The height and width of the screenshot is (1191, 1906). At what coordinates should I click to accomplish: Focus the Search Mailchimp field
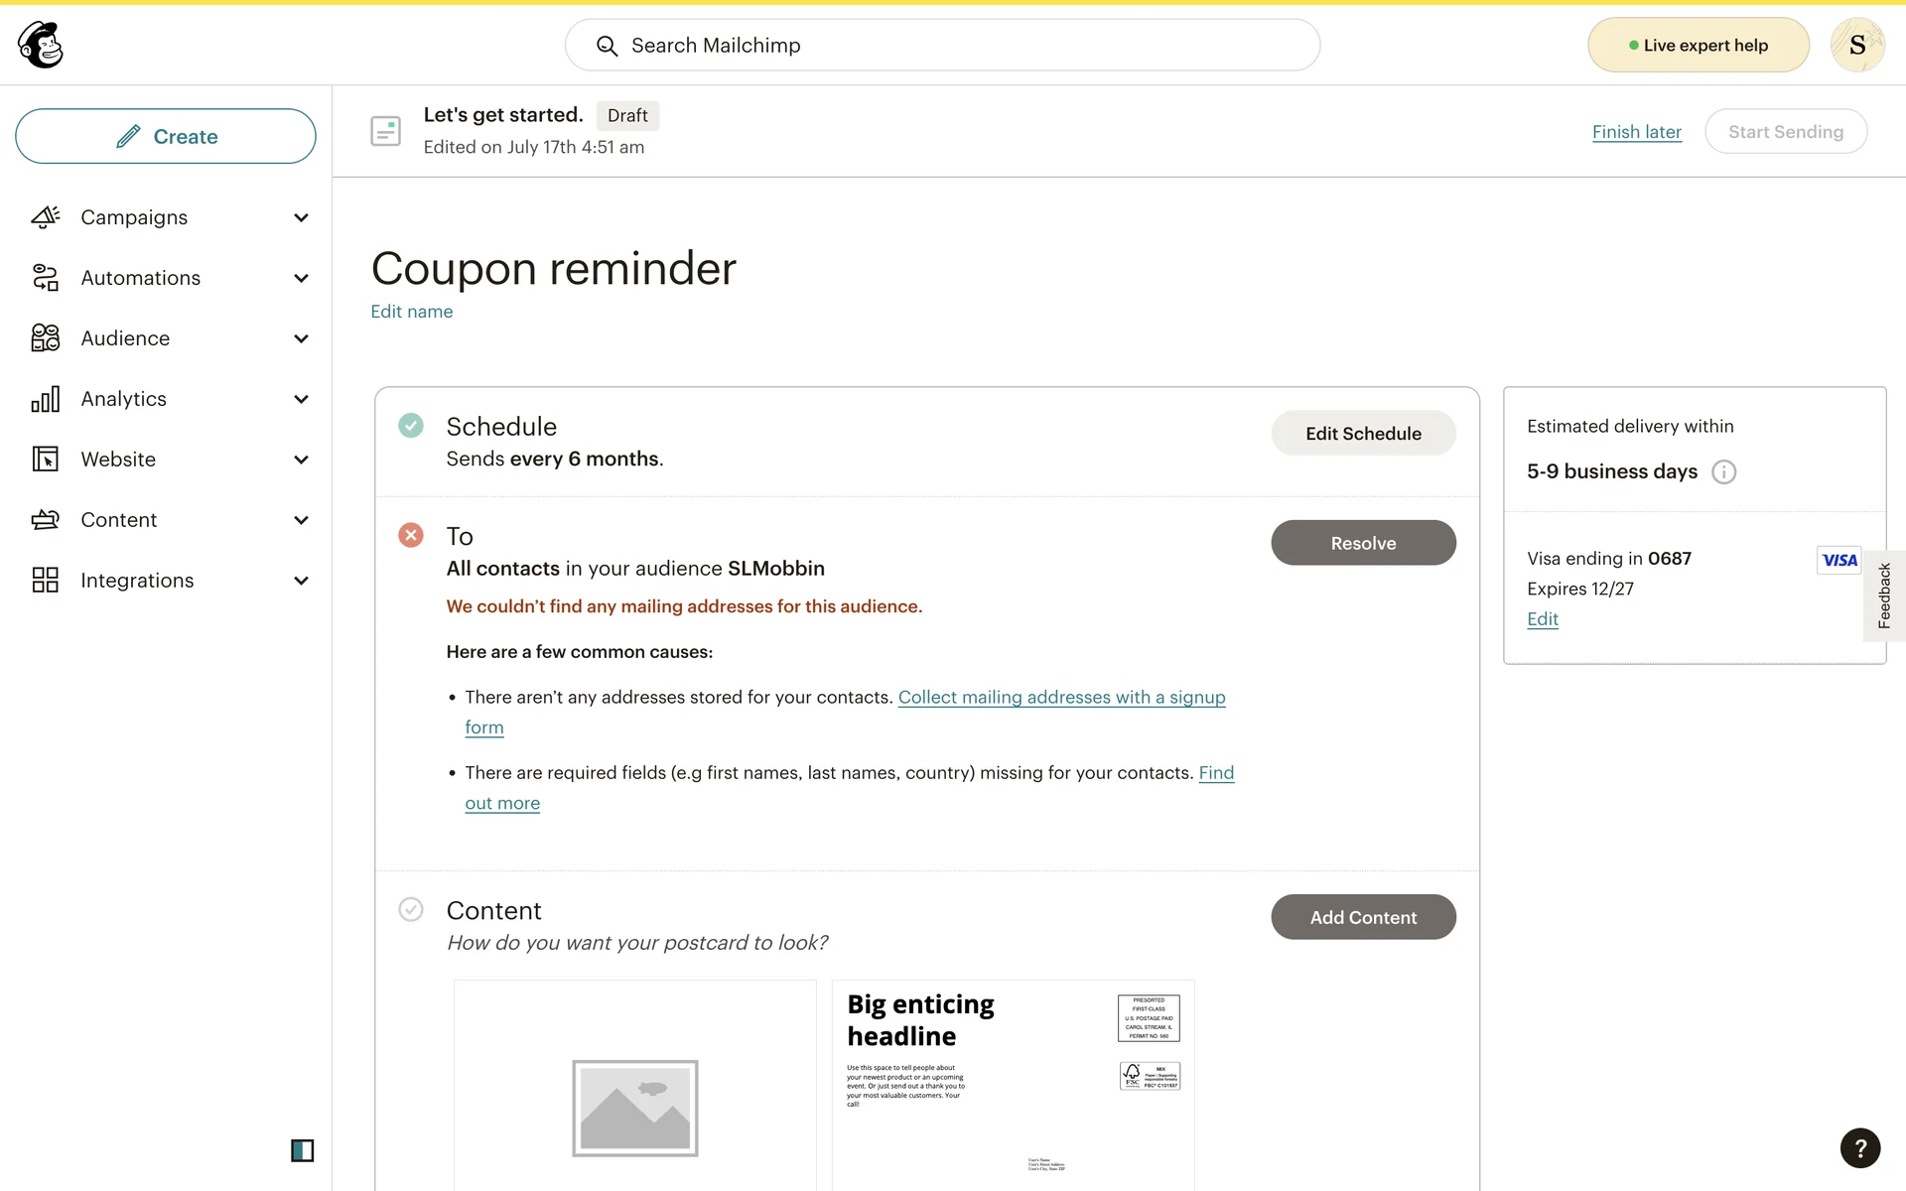[943, 46]
